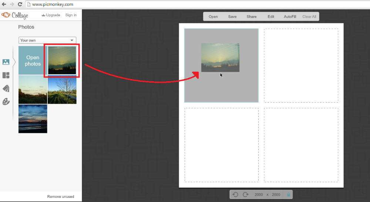Viewport: 370px width, 202px height.
Task: Click the collage width field 2000
Action: [259, 195]
